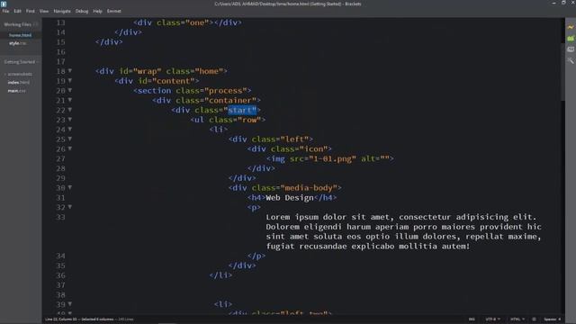Collapse the li fold at line 39
Screen dimensions: 576x324
tap(70, 304)
